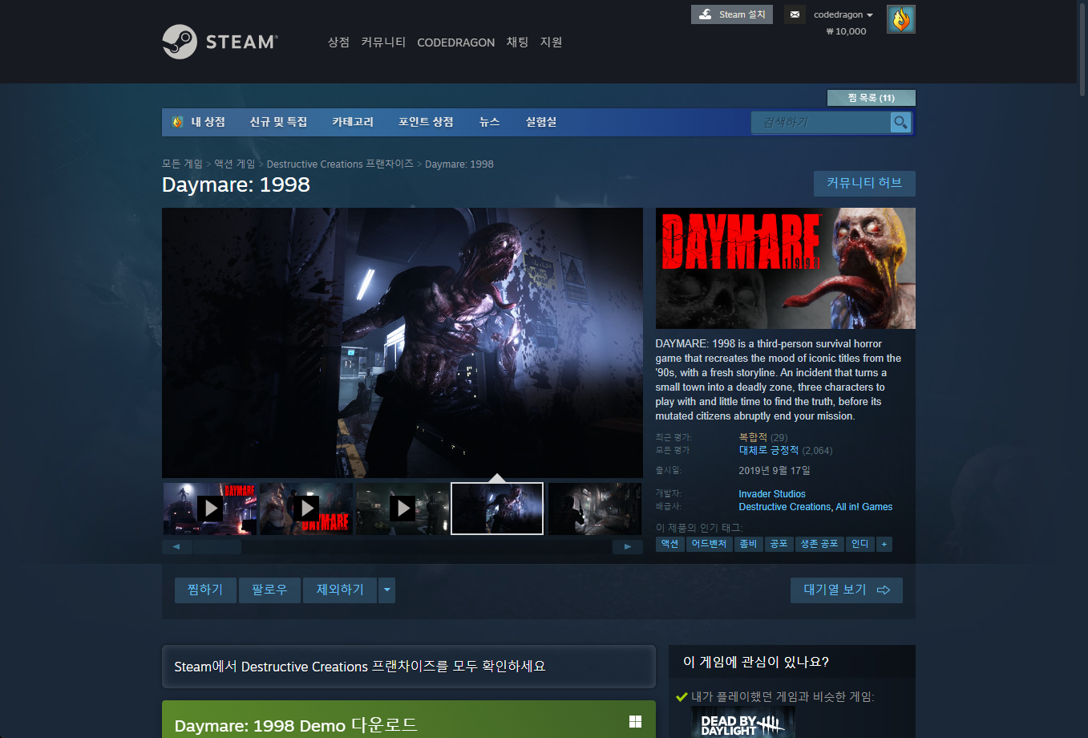Open the 내 상점 tab
The height and width of the screenshot is (738, 1088).
[208, 122]
